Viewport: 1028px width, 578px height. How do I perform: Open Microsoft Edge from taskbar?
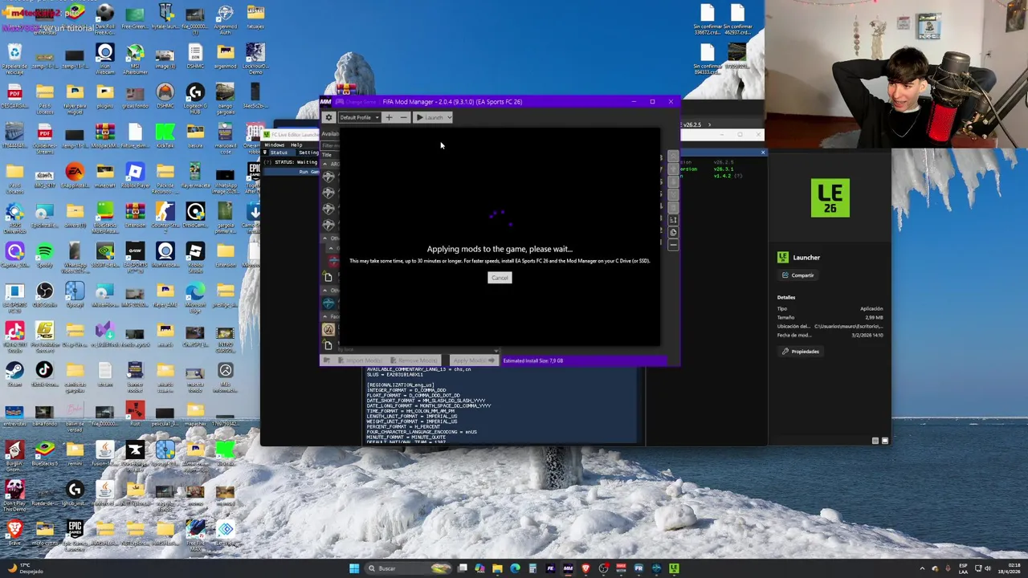click(x=515, y=568)
